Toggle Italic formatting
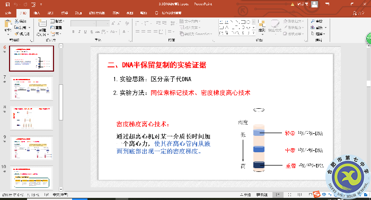 tap(79, 32)
